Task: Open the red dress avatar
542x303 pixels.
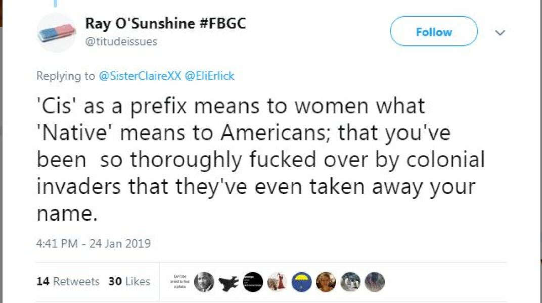Action: point(277,281)
